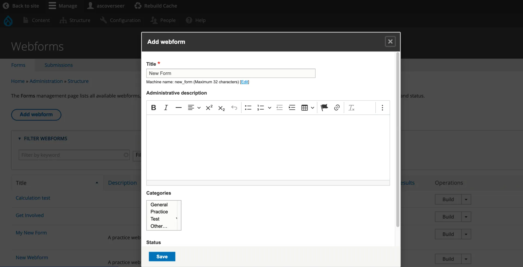Expand operations dropdown for Calculation test row
523x267 pixels.
(466, 199)
